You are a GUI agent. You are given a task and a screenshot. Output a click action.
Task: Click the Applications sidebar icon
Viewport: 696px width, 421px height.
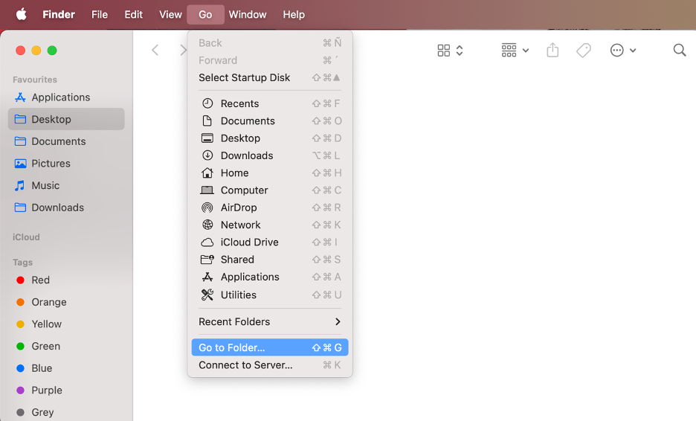[20, 97]
